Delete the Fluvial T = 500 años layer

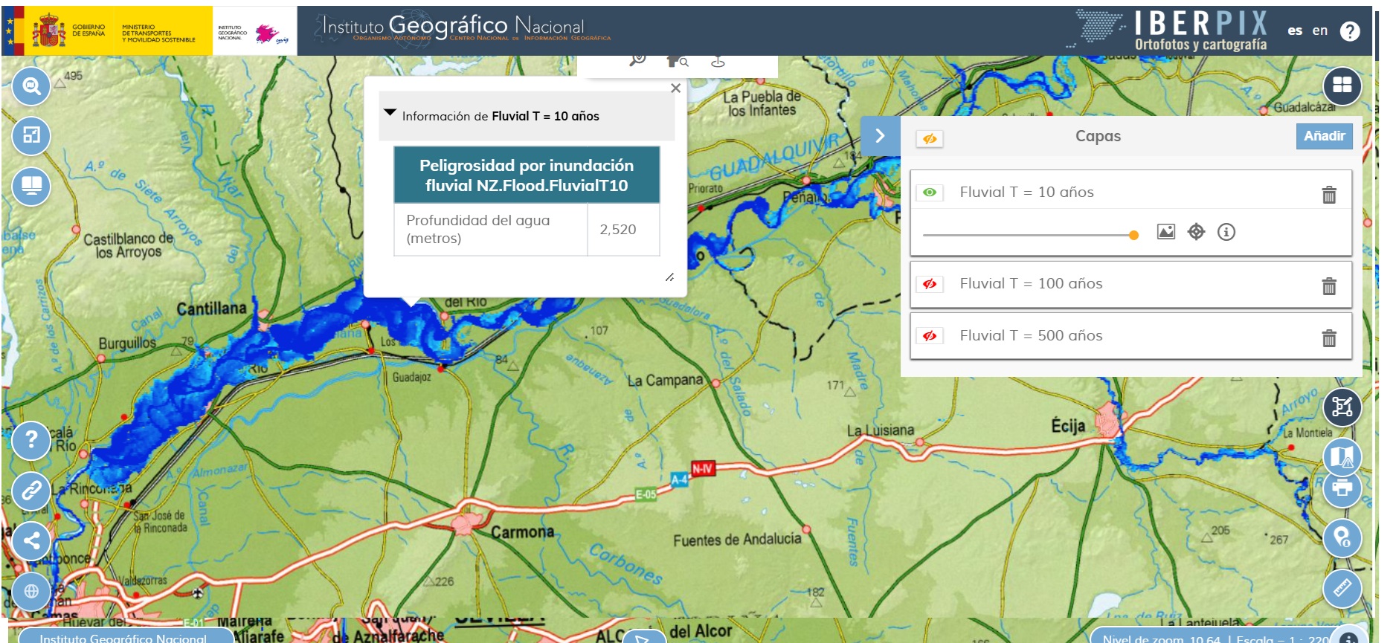tap(1329, 338)
